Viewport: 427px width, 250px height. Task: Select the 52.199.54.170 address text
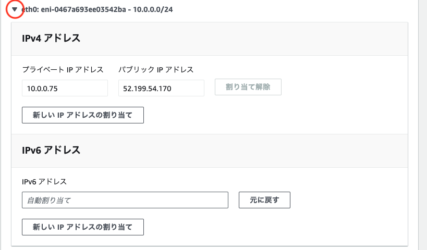point(147,89)
